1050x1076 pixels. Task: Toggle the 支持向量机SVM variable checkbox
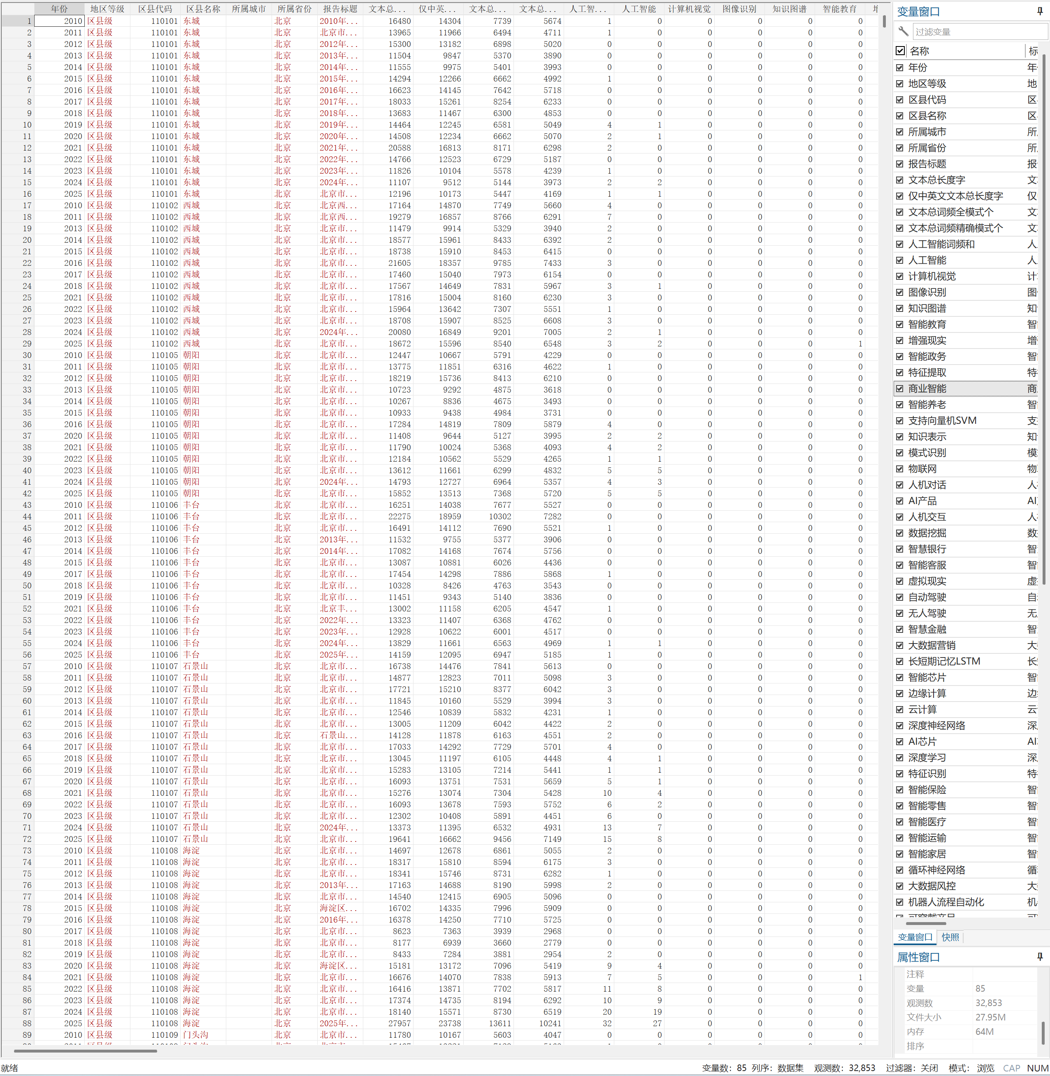[900, 421]
